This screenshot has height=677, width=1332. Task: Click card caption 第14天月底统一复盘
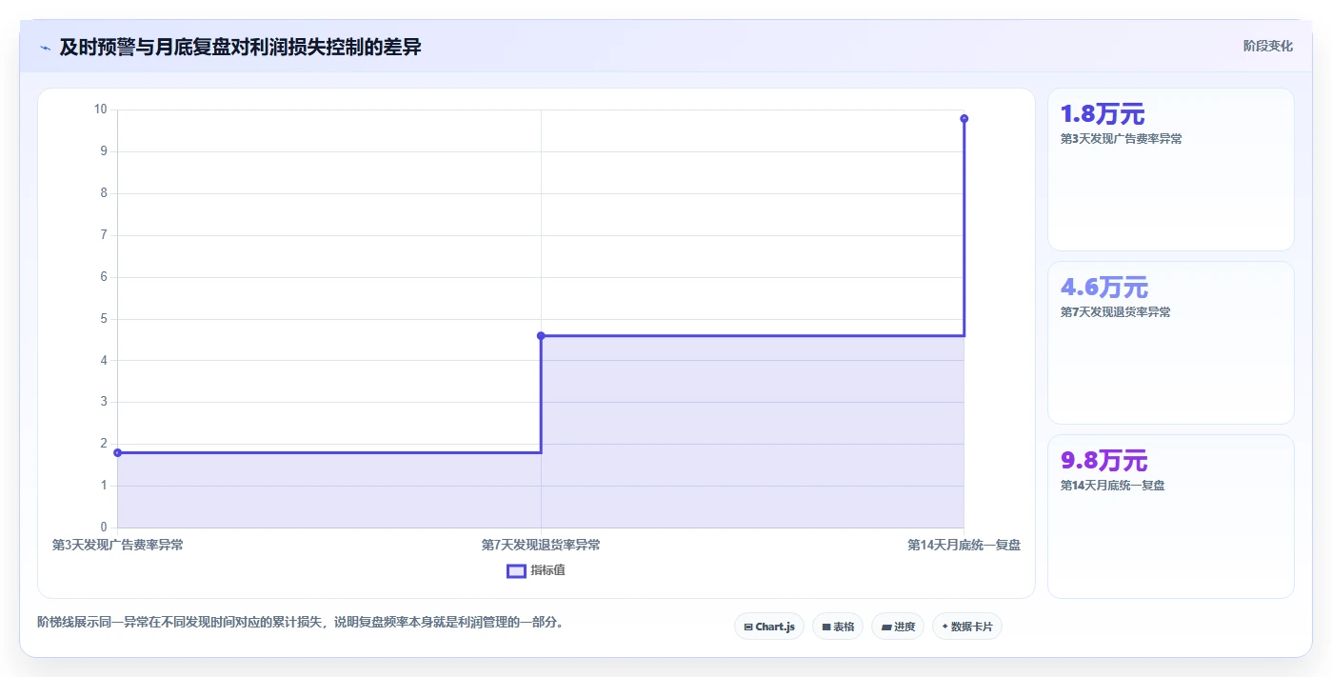click(x=1112, y=486)
